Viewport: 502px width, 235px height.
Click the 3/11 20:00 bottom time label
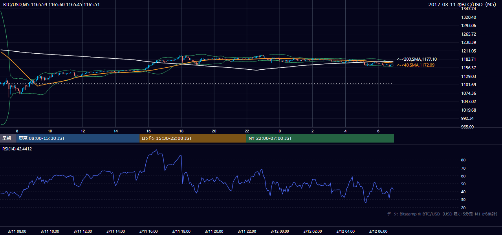(x=214, y=231)
